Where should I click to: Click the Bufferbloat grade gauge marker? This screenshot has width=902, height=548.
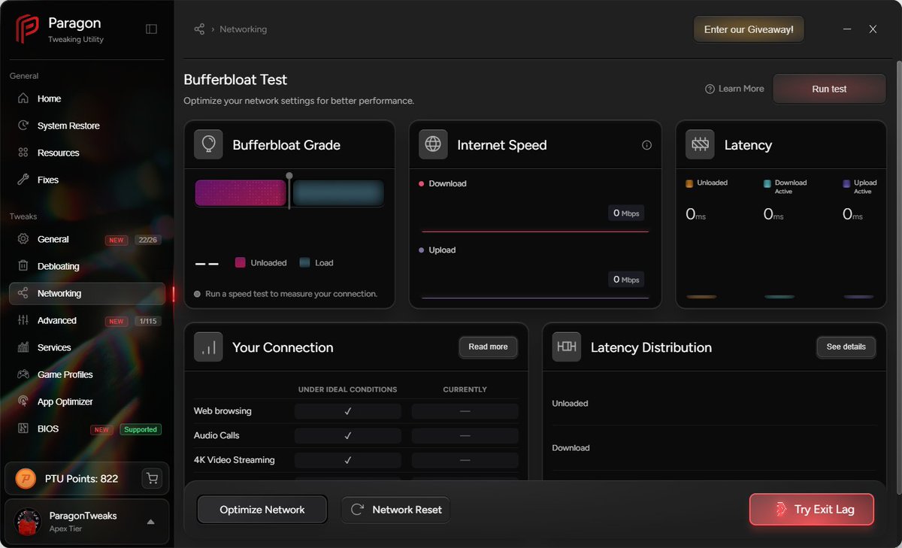pyautogui.click(x=289, y=190)
